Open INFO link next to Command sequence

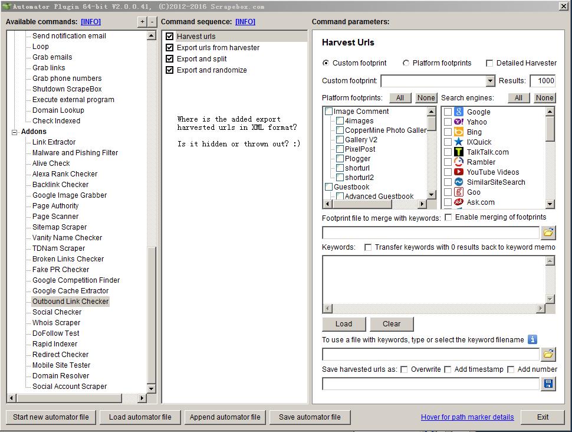[245, 22]
